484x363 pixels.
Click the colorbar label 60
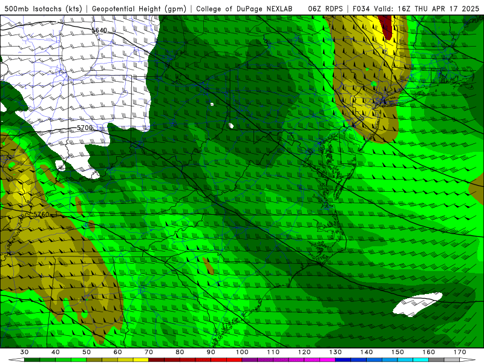coord(117,352)
